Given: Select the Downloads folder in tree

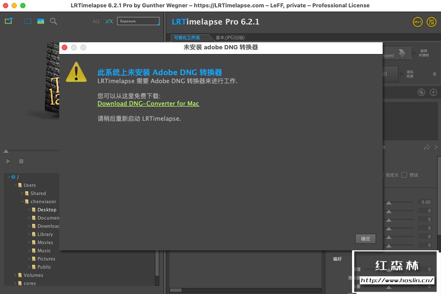Looking at the screenshot, I should [48, 226].
